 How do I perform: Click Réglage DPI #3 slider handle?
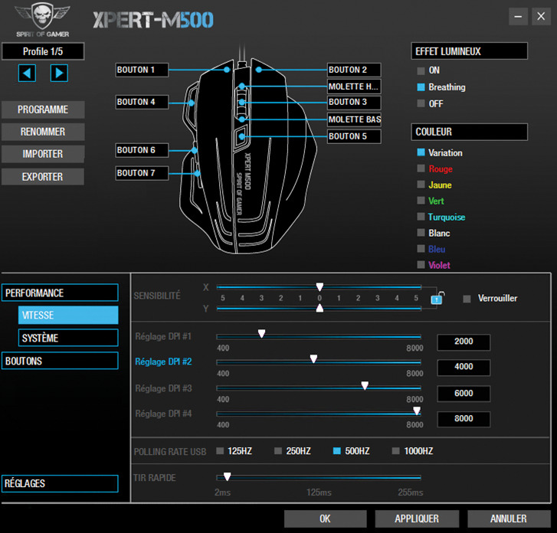(x=365, y=386)
